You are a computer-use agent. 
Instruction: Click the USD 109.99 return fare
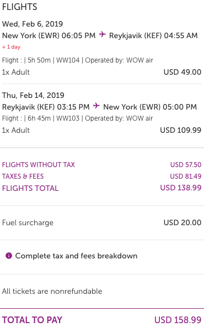[x=180, y=130]
